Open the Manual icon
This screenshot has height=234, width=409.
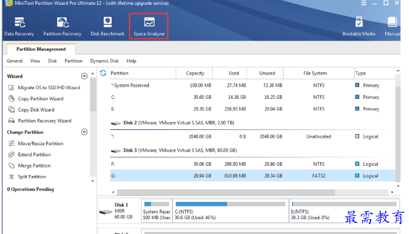click(x=392, y=26)
